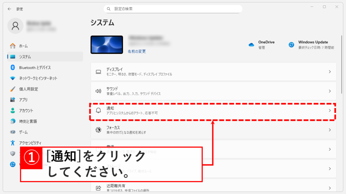Screen dimensions: 346x194
Task: Click the 名前の変更 link
Action: [x=137, y=51]
